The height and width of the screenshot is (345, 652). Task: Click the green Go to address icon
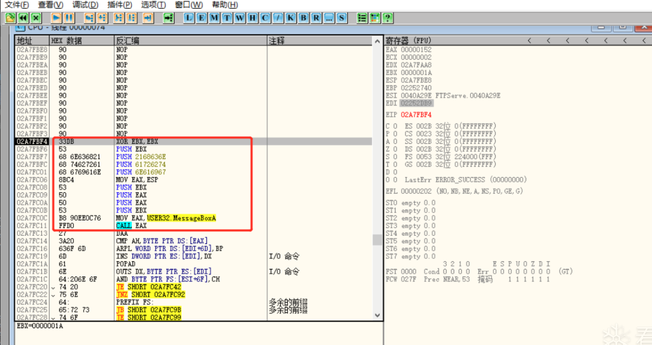coord(168,17)
